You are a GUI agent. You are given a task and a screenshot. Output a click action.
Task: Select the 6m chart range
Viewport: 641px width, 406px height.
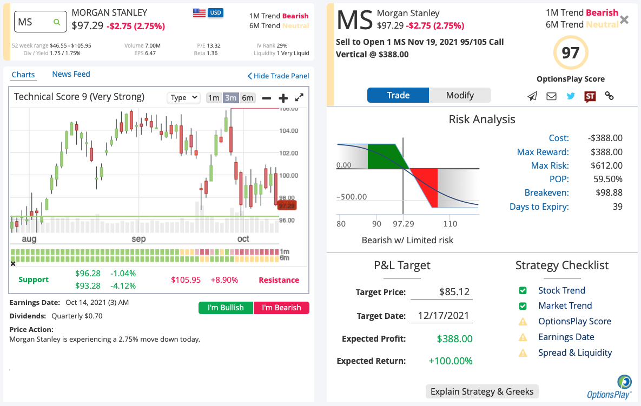247,98
